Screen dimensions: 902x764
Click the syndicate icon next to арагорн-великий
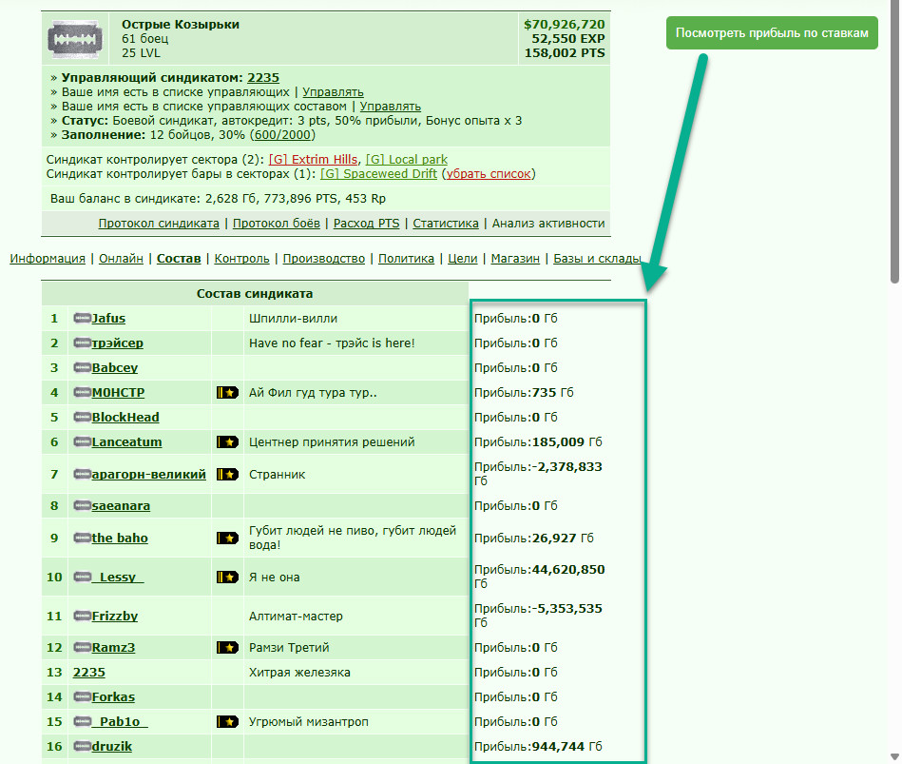tap(83, 474)
